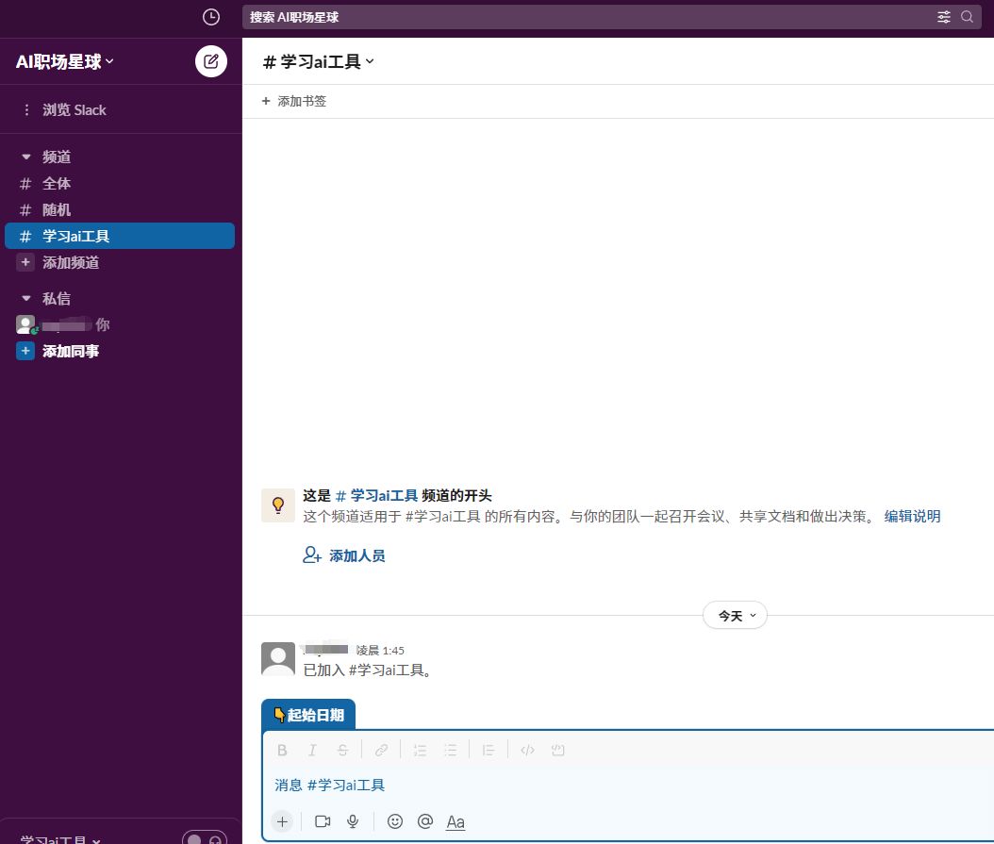Toggle bold formatting in the composer

(x=282, y=749)
